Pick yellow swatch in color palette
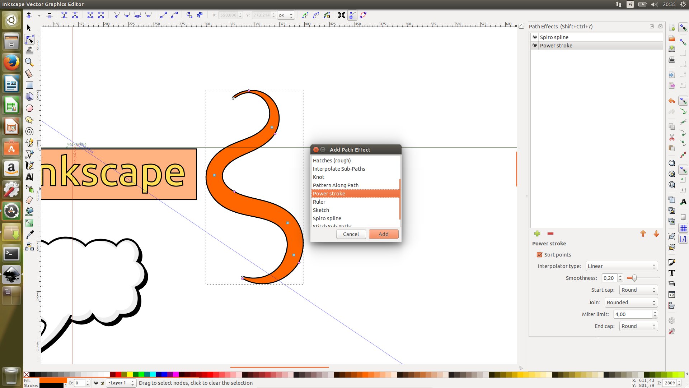689x388 pixels. click(130, 374)
